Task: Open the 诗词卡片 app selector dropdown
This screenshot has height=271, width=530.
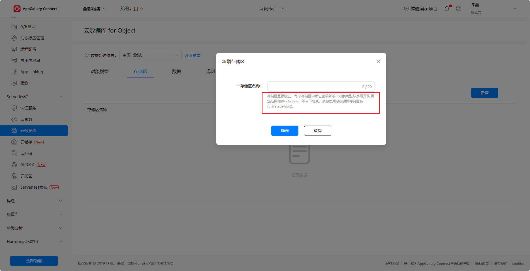Action: (272, 9)
